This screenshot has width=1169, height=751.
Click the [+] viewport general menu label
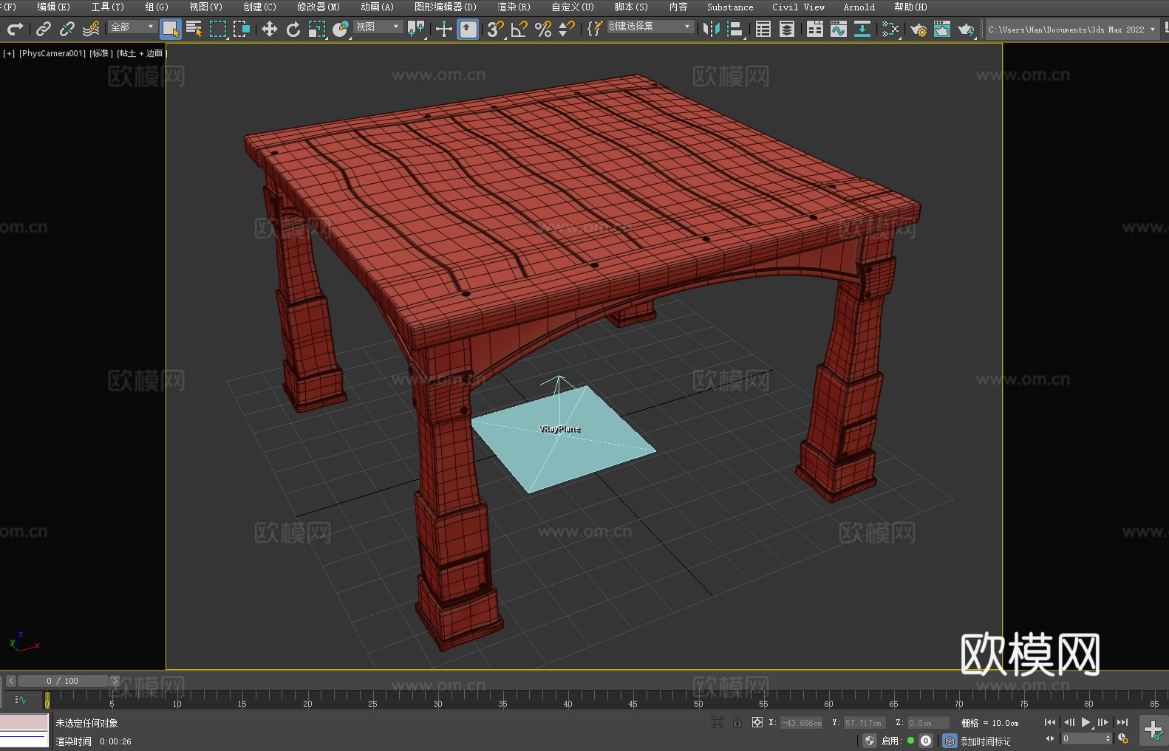pos(9,53)
